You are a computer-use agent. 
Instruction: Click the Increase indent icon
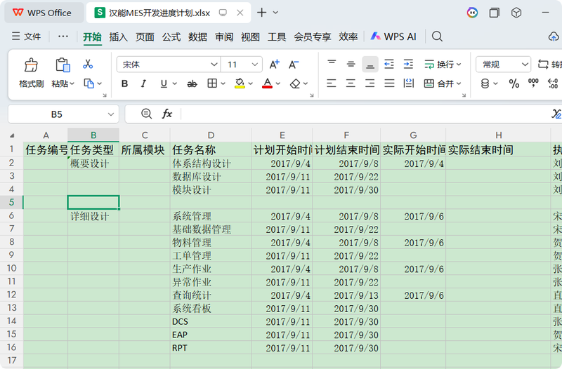[408, 64]
